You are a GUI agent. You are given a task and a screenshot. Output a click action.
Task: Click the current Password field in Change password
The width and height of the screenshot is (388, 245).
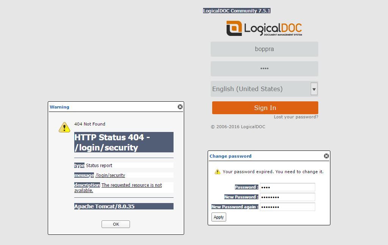288,187
